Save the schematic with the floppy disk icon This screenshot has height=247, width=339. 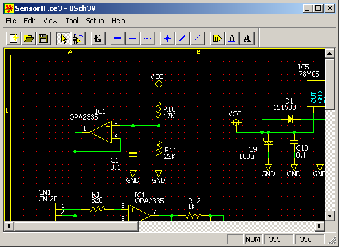(x=43, y=39)
